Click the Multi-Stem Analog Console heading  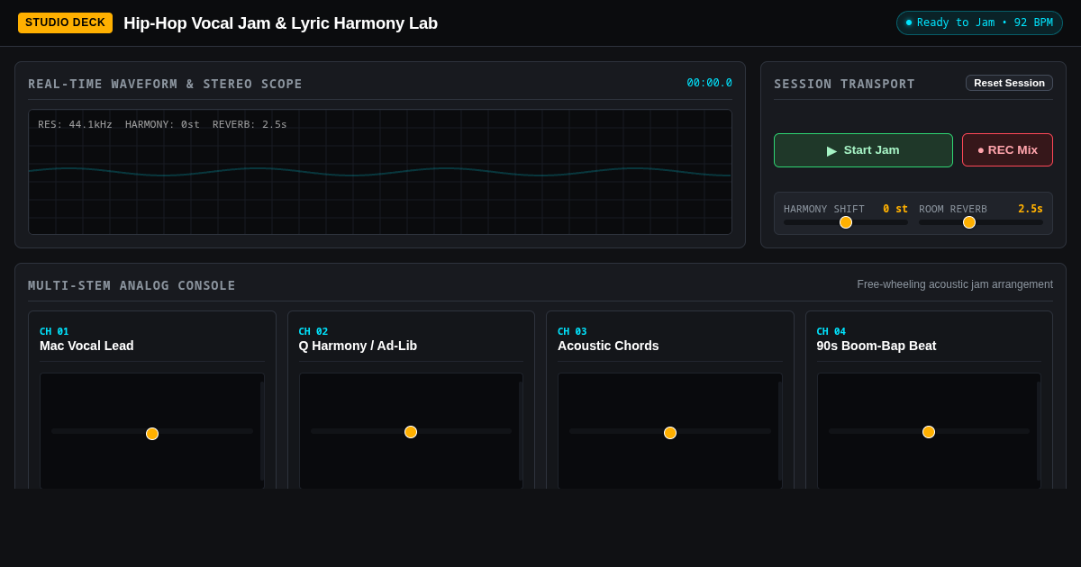[x=132, y=285]
